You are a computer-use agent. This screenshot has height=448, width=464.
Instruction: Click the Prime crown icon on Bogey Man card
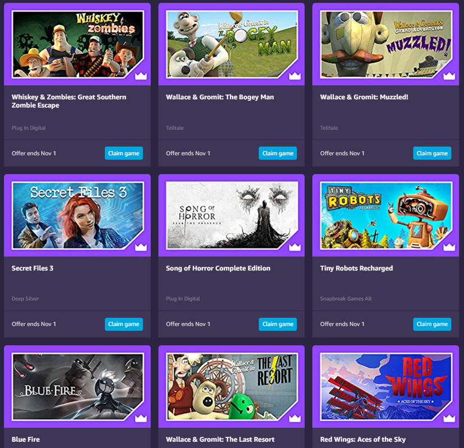click(295, 76)
